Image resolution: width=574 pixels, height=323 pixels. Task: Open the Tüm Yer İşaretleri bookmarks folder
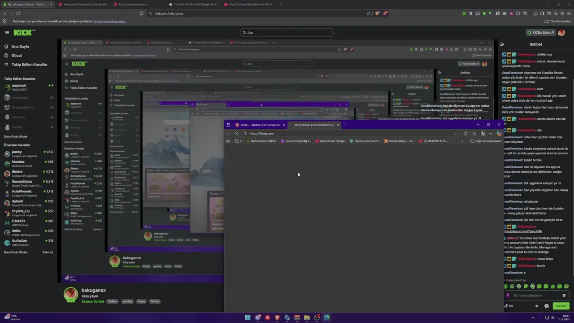(x=558, y=21)
